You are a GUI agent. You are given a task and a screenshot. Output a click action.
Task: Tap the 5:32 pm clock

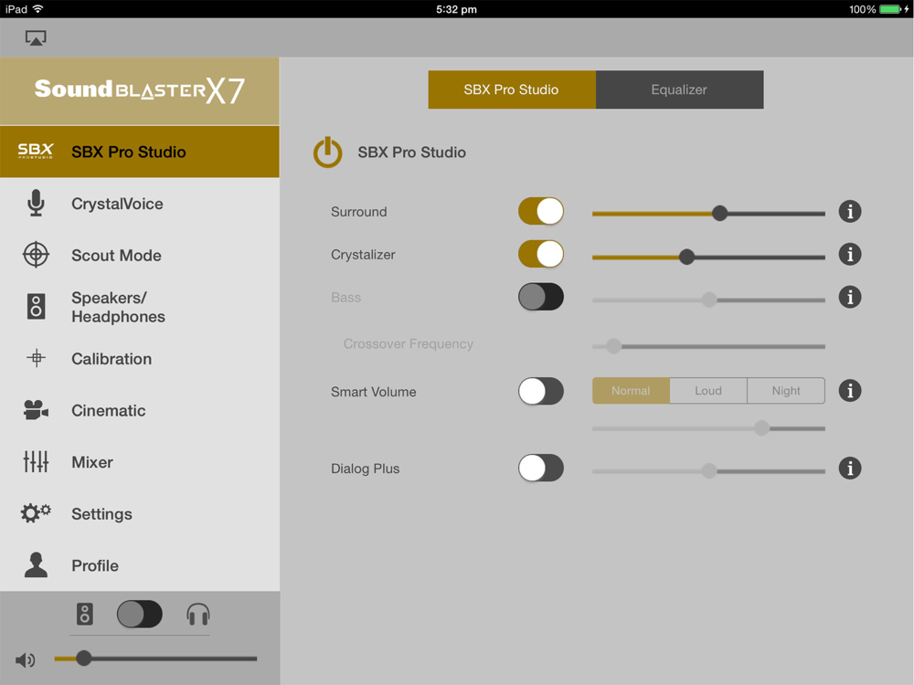click(x=456, y=9)
